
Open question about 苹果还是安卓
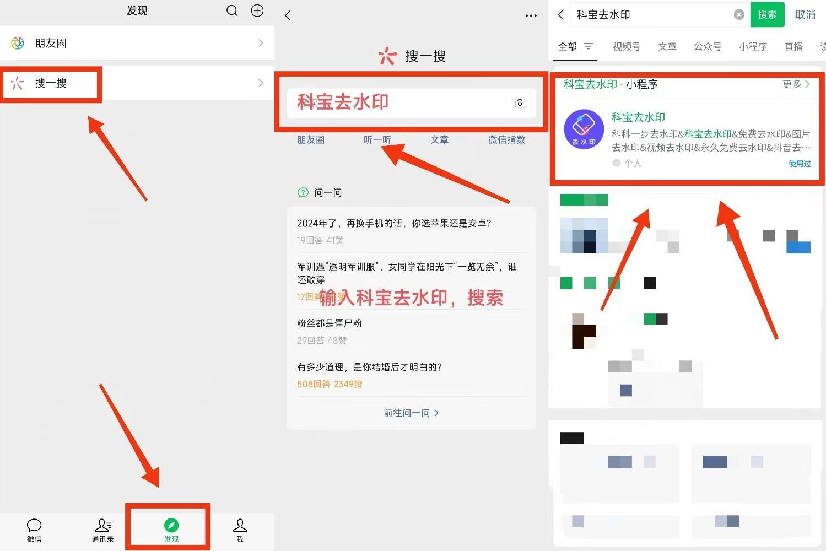pos(394,223)
